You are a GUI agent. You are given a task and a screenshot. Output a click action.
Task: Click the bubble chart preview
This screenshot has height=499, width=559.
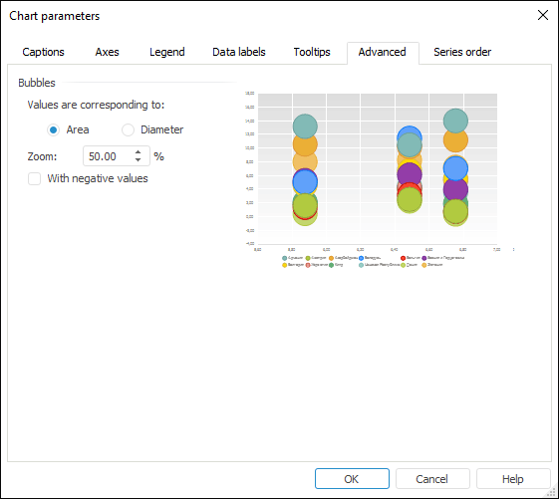[x=379, y=180]
